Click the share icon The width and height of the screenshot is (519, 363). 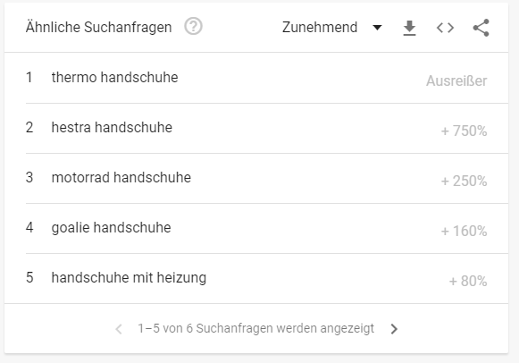tap(481, 28)
